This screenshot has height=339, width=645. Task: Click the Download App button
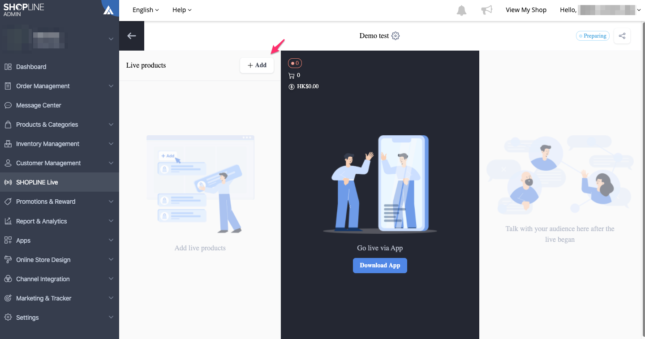380,265
